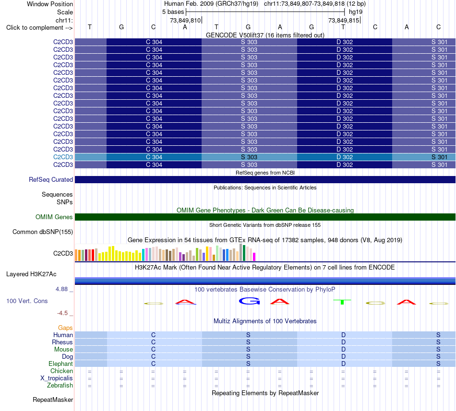Open 'Multiz Alignments of 100 Vertebrates' title
Screen dimensions: 456x411
265,321
